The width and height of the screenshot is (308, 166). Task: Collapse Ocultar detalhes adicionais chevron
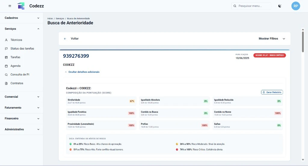66,72
